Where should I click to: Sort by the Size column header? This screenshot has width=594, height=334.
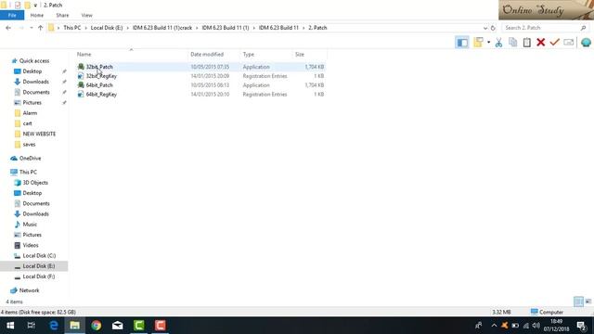300,54
